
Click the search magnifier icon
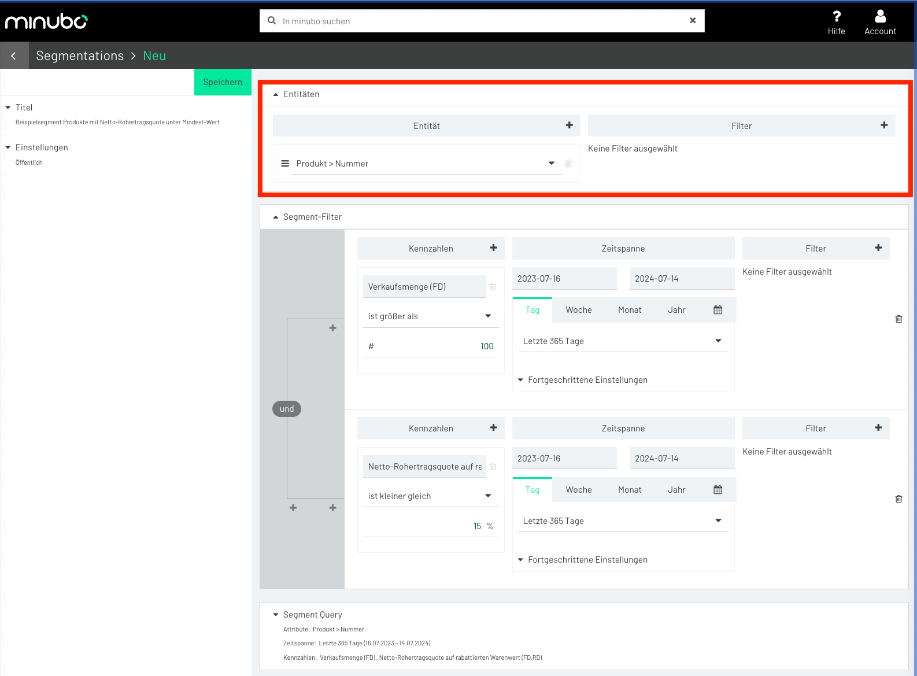[272, 21]
